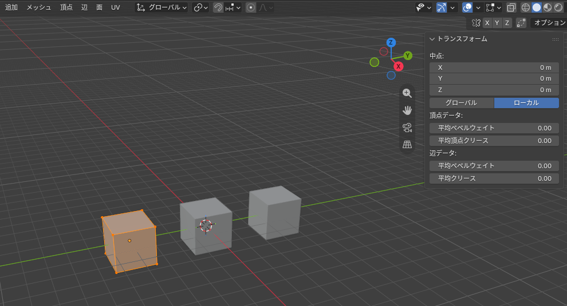The image size is (567, 306).
Task: Click the mesh mirror butterfly icon
Action: click(x=476, y=23)
